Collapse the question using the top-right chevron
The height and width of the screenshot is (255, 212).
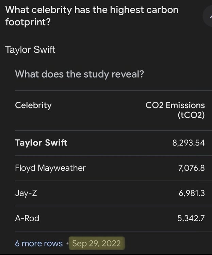coord(208,15)
